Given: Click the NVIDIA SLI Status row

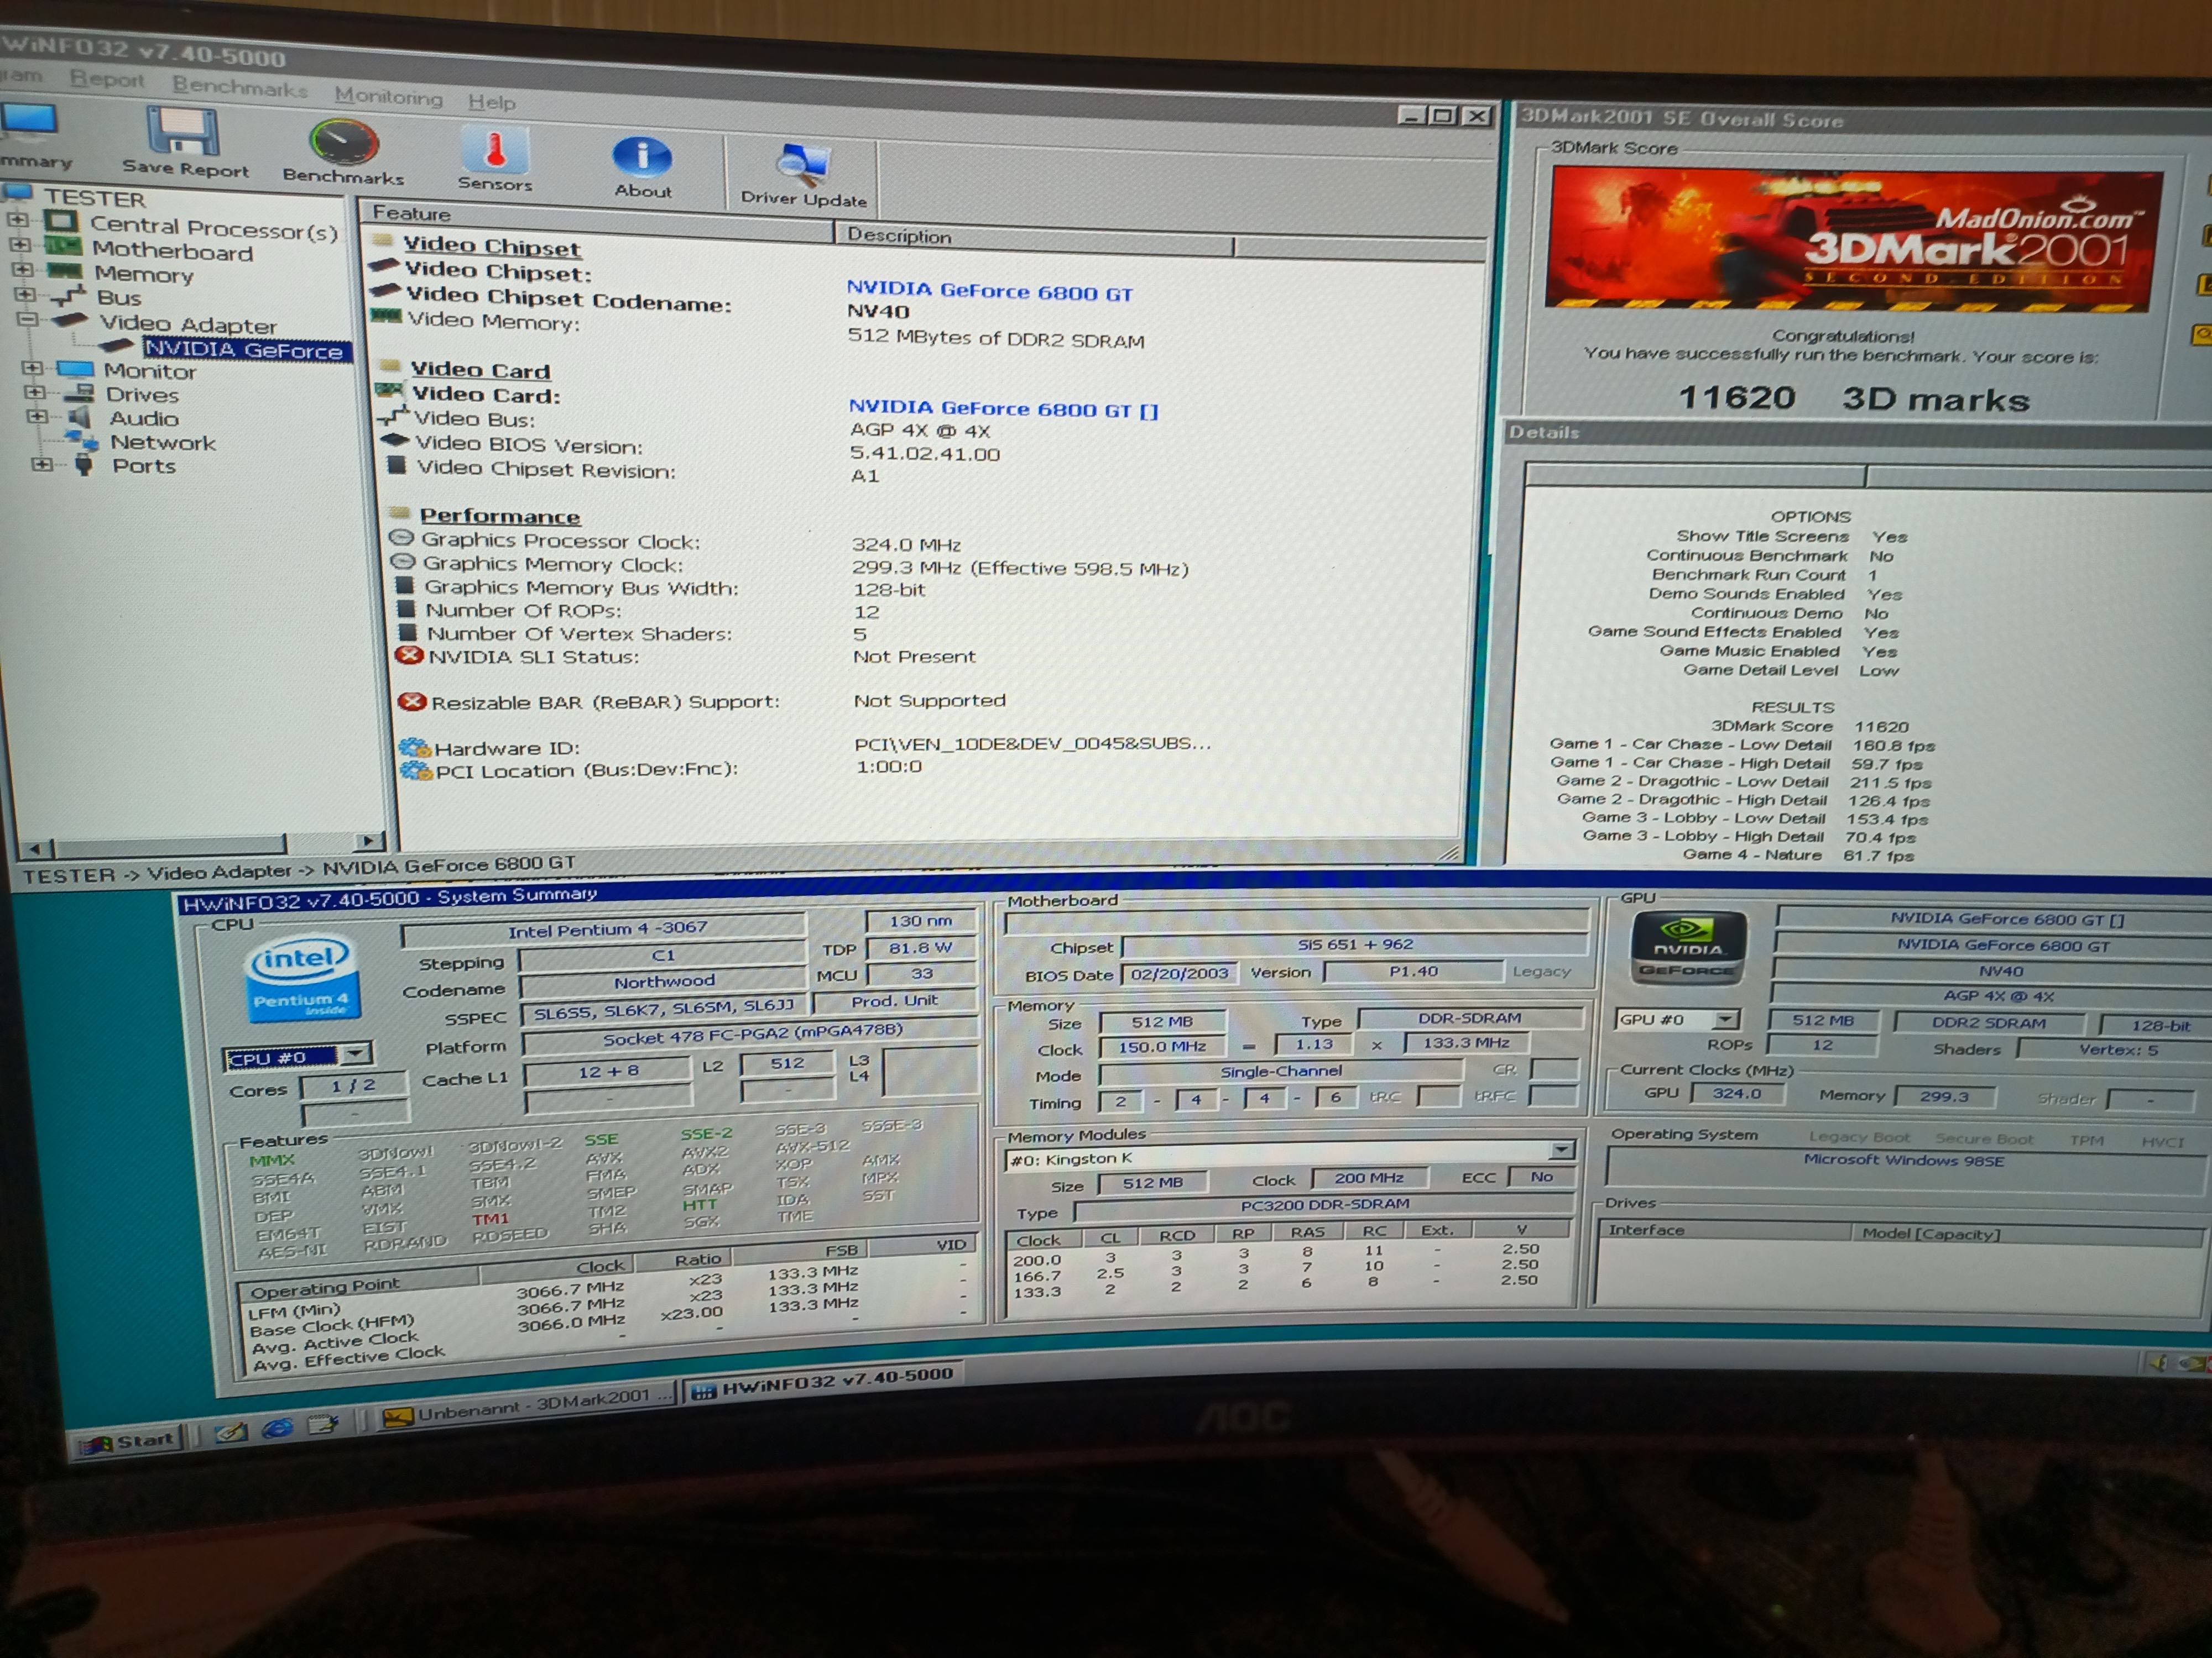Looking at the screenshot, I should click(x=687, y=657).
